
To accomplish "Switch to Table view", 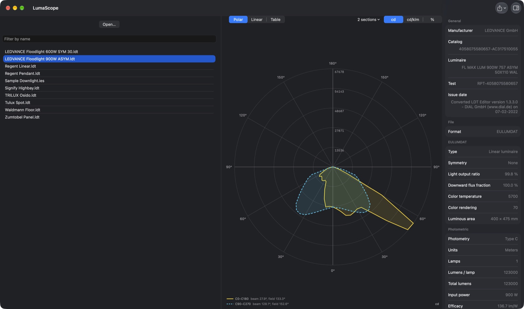I will pos(275,20).
